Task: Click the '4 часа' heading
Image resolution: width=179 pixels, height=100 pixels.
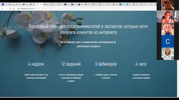Action: tap(141, 64)
